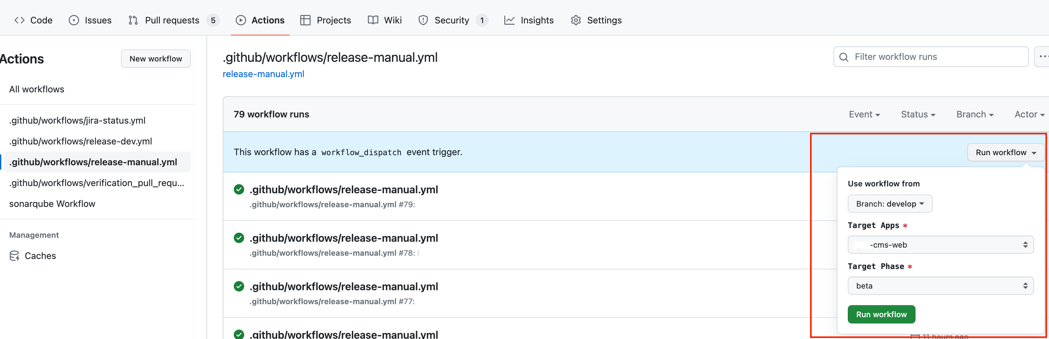Open the Target Phase beta select

[940, 286]
